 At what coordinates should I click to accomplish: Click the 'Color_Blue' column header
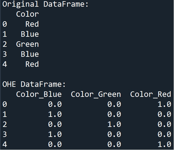[x=39, y=94]
